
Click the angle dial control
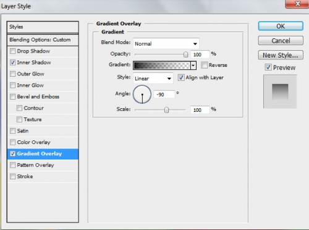click(x=142, y=95)
